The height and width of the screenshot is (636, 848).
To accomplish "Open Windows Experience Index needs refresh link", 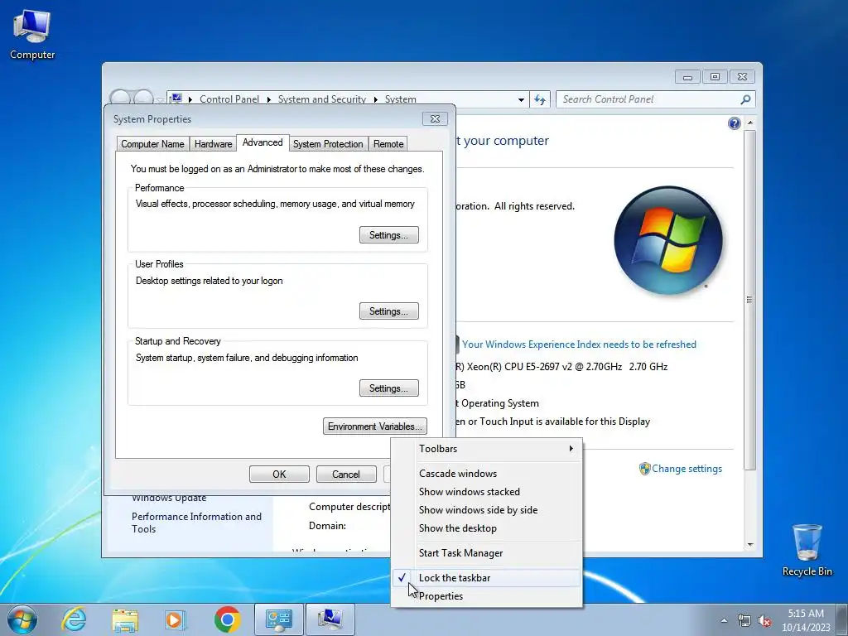I will coord(579,344).
